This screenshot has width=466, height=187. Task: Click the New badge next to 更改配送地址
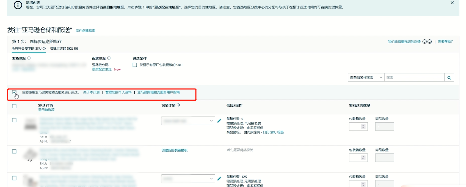tap(117, 70)
